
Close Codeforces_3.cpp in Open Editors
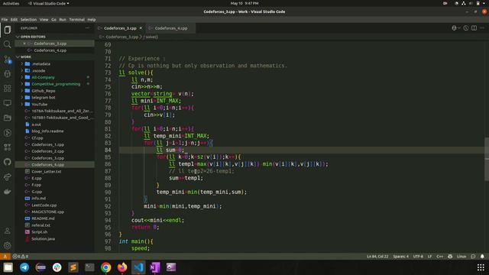coord(24,44)
